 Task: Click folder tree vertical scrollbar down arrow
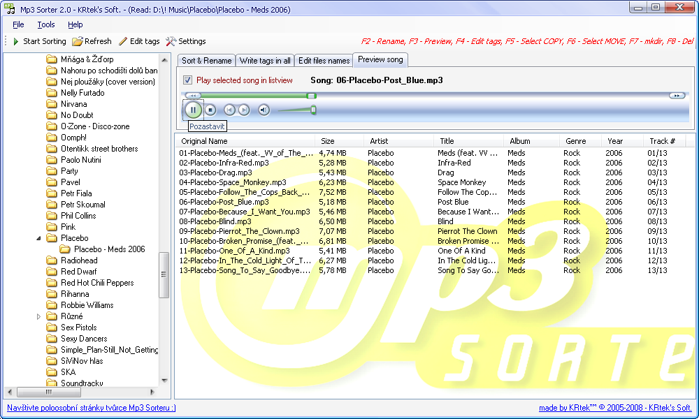click(164, 381)
